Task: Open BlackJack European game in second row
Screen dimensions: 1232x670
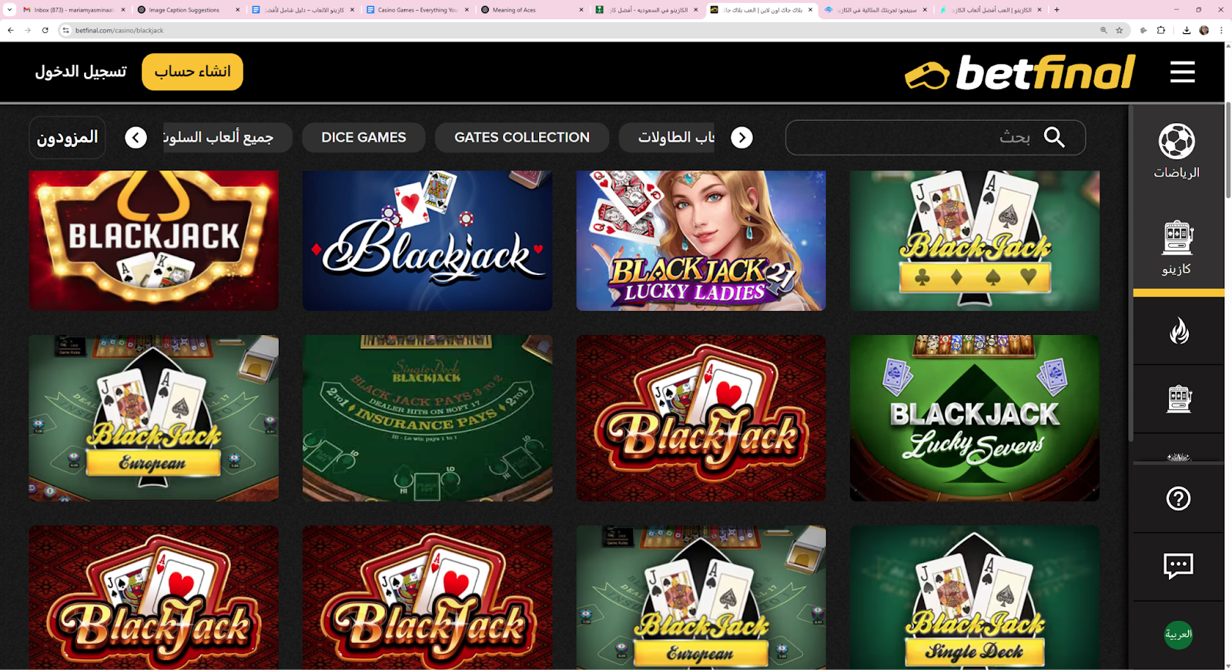Action: tap(154, 417)
